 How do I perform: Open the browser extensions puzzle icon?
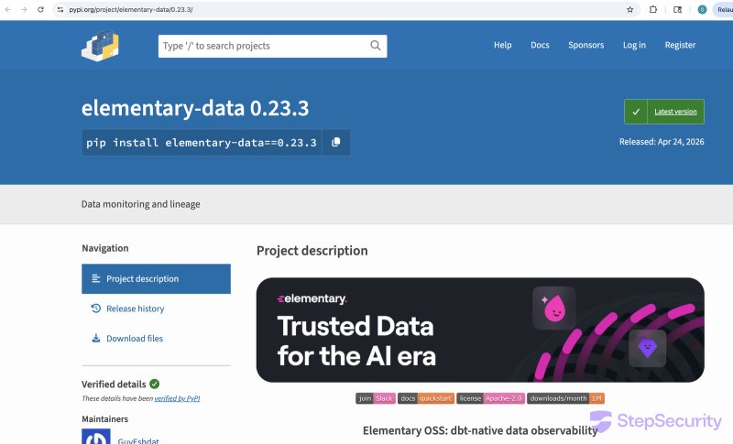(653, 9)
